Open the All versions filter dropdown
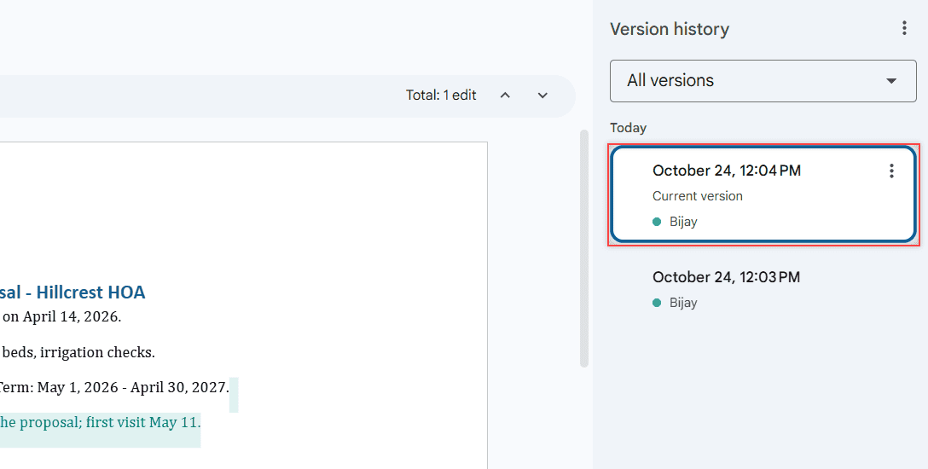The width and height of the screenshot is (928, 469). [x=763, y=80]
